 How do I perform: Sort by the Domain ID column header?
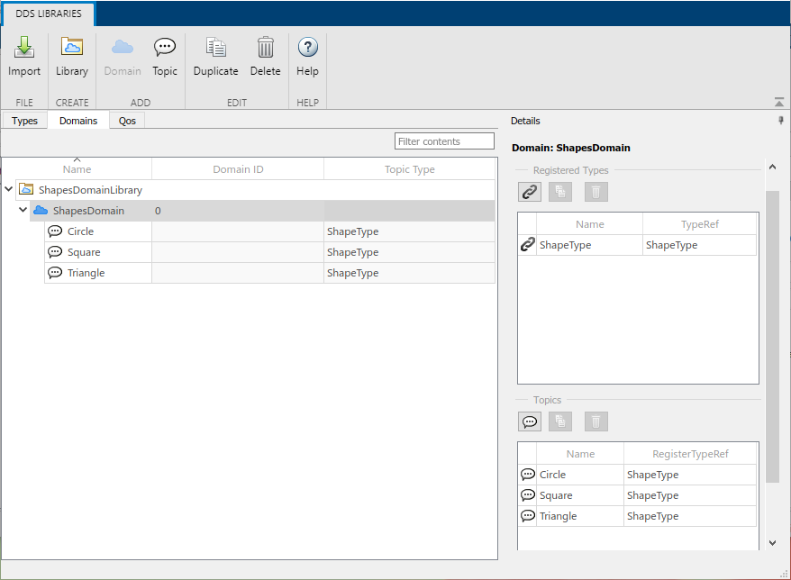pos(238,169)
